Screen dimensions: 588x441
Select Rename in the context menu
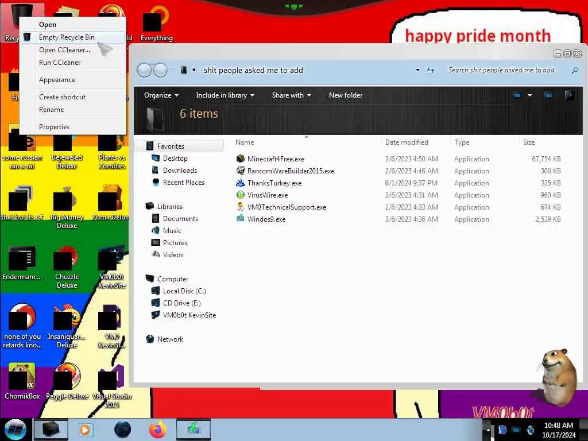[72, 110]
